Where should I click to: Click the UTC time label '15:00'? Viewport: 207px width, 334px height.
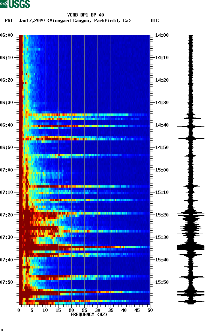click(x=162, y=170)
